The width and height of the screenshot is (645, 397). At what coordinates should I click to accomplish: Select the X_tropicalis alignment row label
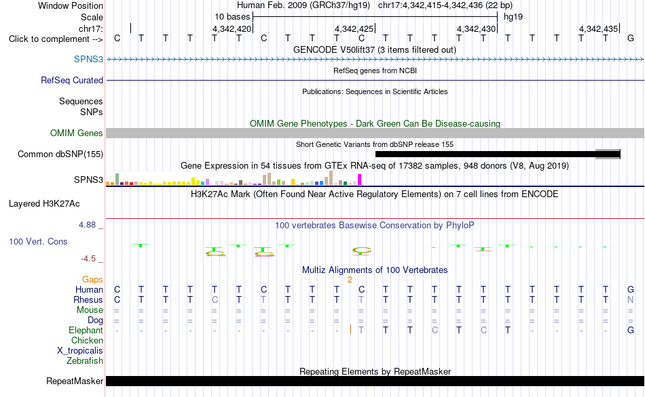click(x=80, y=351)
